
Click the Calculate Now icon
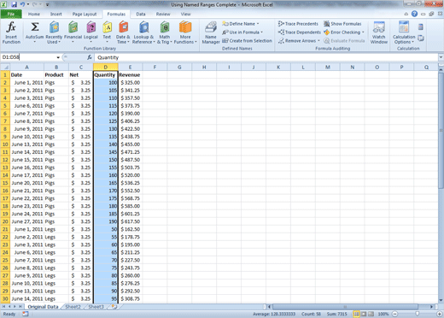click(x=421, y=27)
